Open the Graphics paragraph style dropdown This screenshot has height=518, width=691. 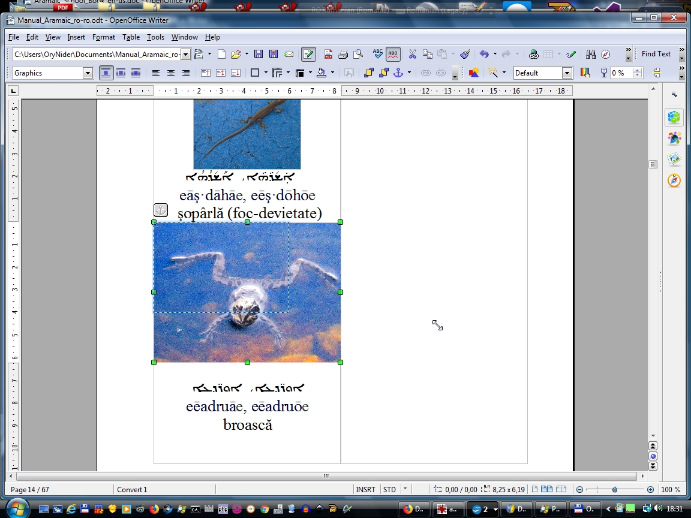[x=88, y=73]
